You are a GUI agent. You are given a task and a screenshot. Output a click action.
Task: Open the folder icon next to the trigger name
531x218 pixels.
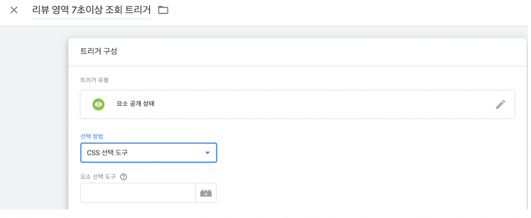tap(163, 10)
